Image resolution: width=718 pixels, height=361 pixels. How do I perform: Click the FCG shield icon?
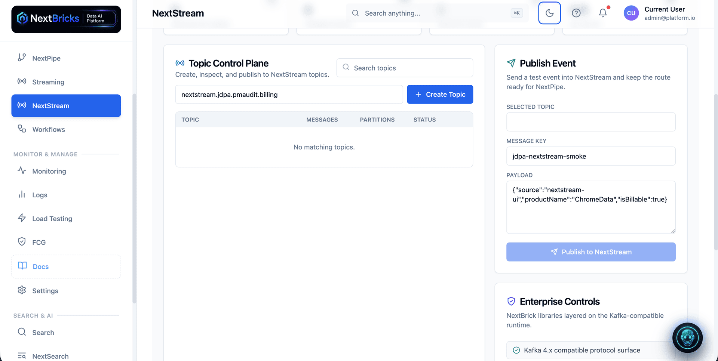pyautogui.click(x=22, y=241)
